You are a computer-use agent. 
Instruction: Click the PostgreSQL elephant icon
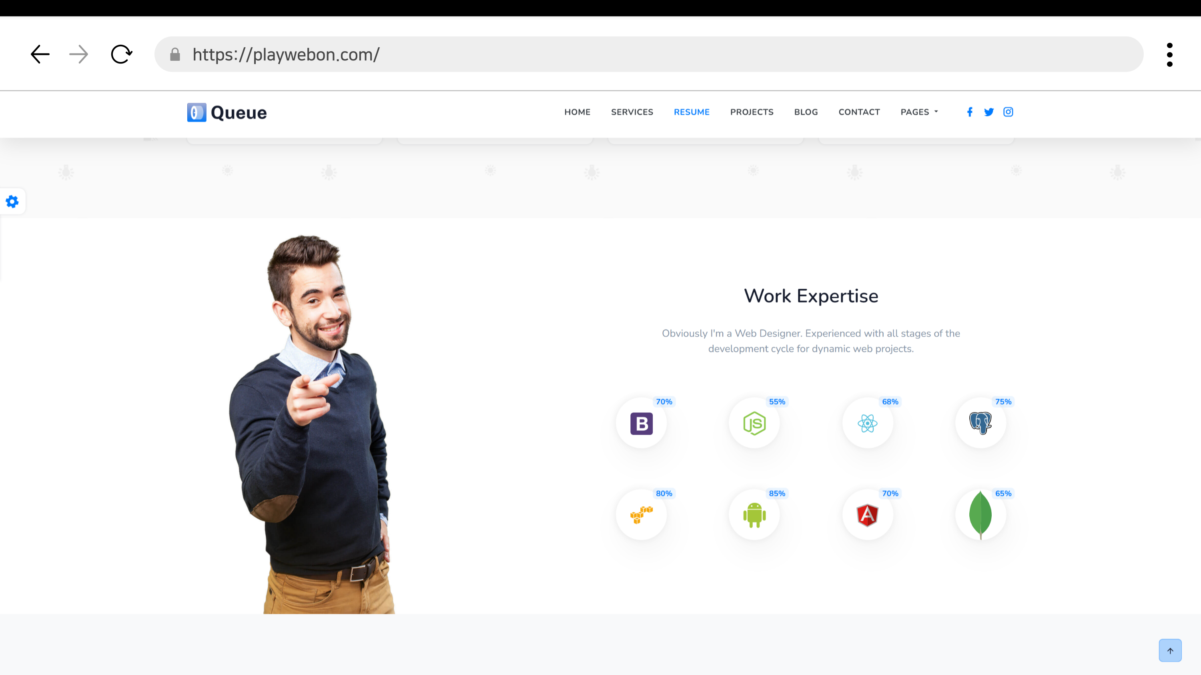pyautogui.click(x=980, y=423)
